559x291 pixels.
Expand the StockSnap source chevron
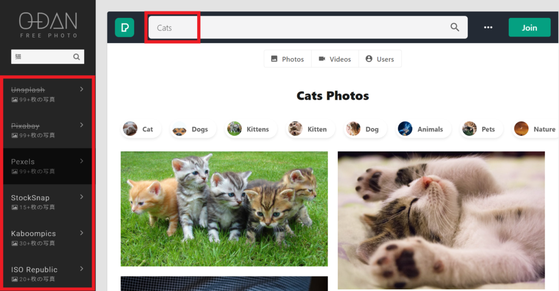point(82,197)
